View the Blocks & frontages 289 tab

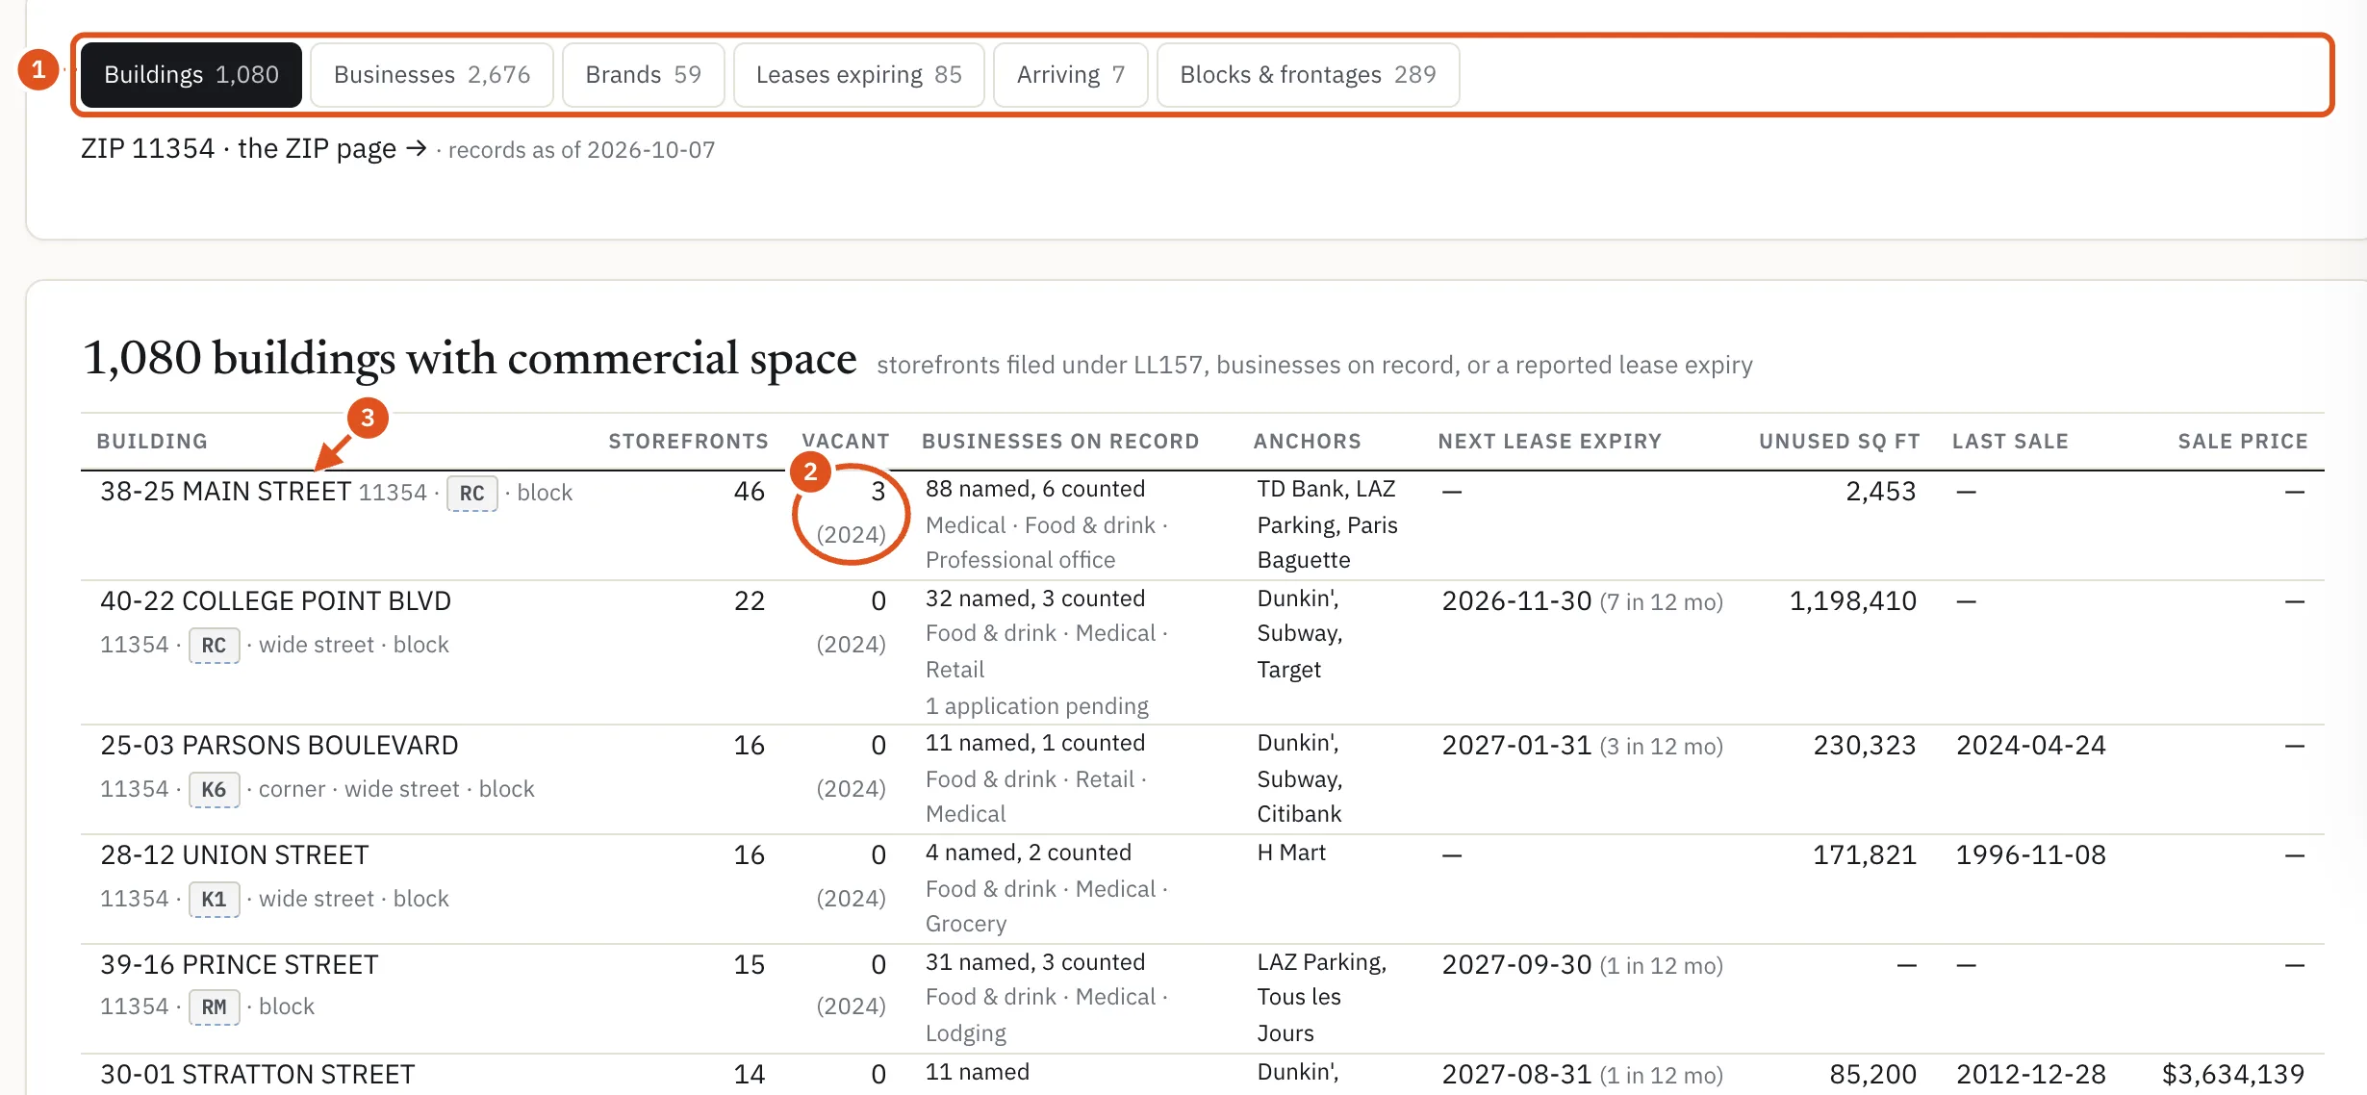(x=1308, y=75)
